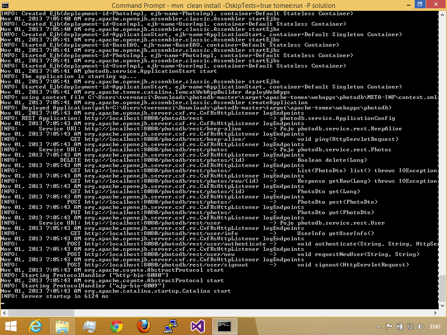Click 'Boolean delete(Long)' method text
Image resolution: width=447 pixels, height=335 pixels.
332,160
